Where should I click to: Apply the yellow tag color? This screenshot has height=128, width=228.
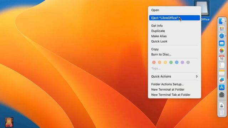pyautogui.click(x=165, y=63)
